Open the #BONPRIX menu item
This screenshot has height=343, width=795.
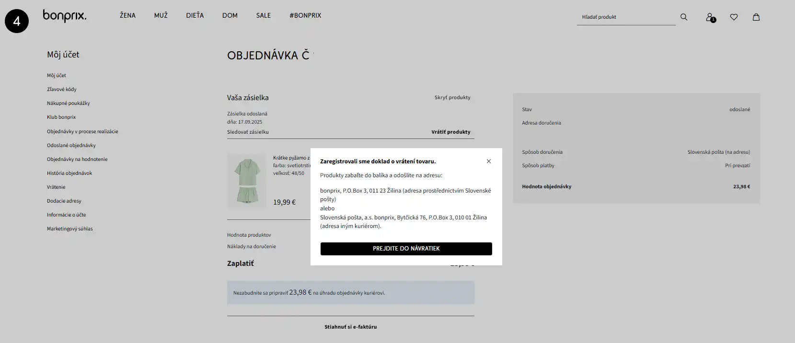(x=305, y=15)
